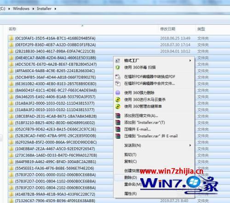The height and width of the screenshot is (203, 230).
Task: Click Installer in the address breadcrumb
Action: tap(44, 9)
